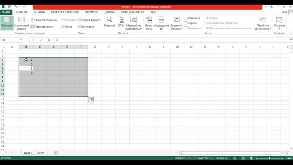Select the Лист1 sheet tab
This screenshot has height=165, width=293.
click(27, 153)
